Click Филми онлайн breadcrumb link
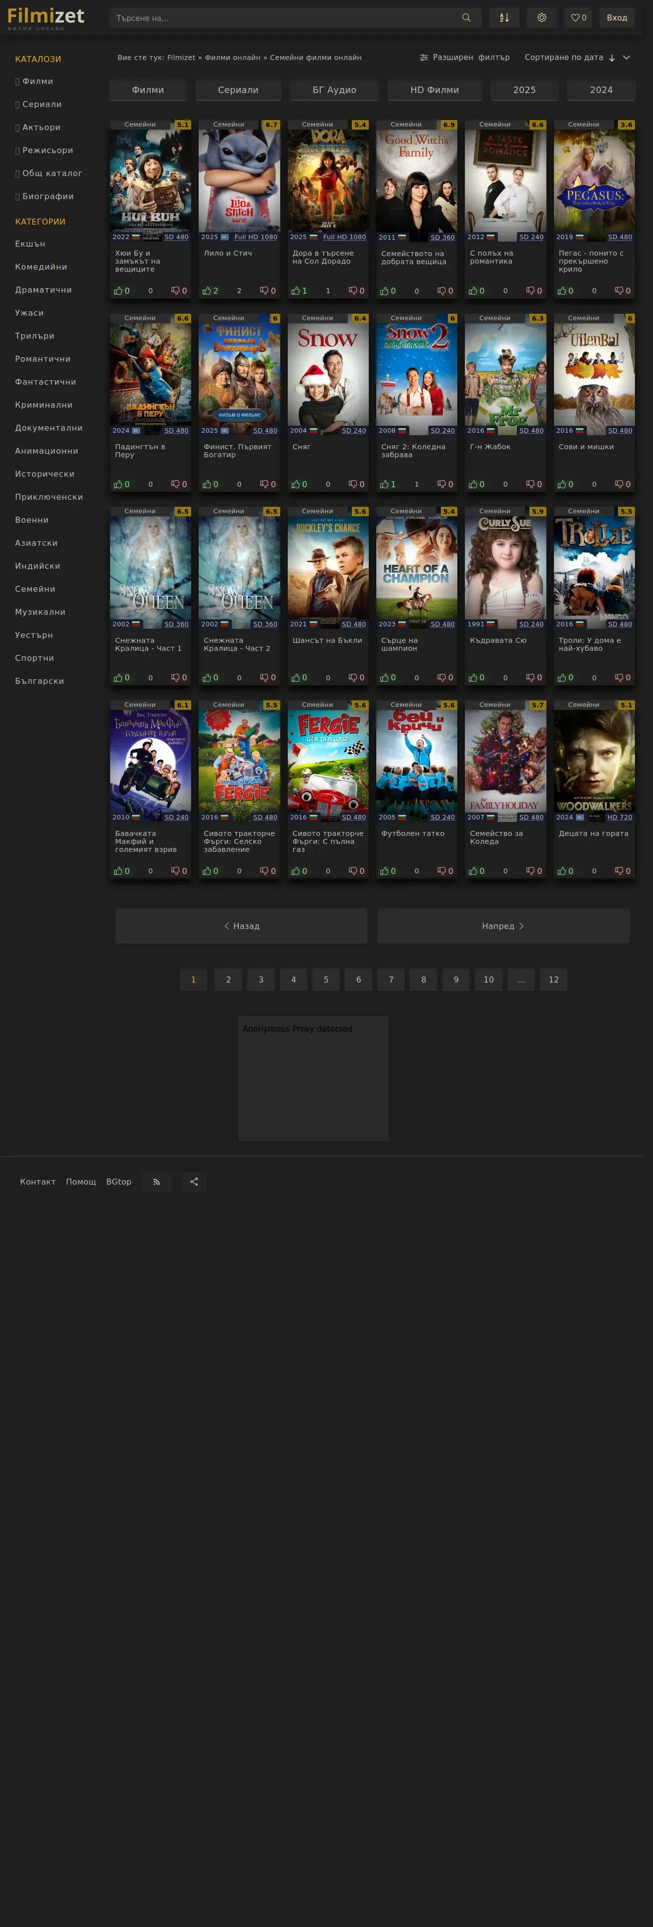 233,58
